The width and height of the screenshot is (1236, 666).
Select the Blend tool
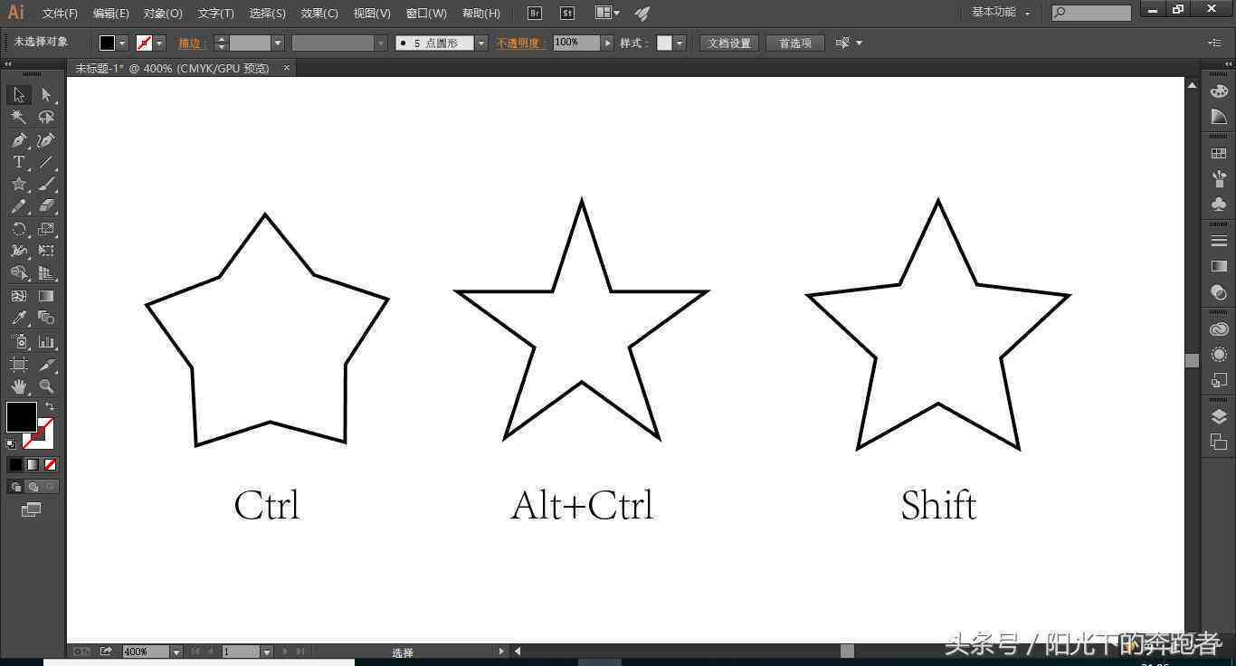(x=46, y=318)
